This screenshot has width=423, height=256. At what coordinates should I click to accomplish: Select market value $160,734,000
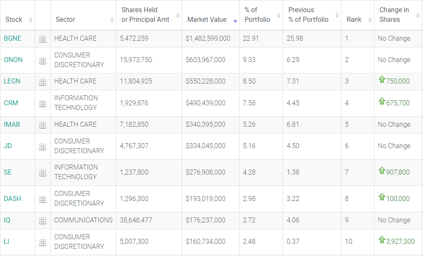[x=205, y=241]
